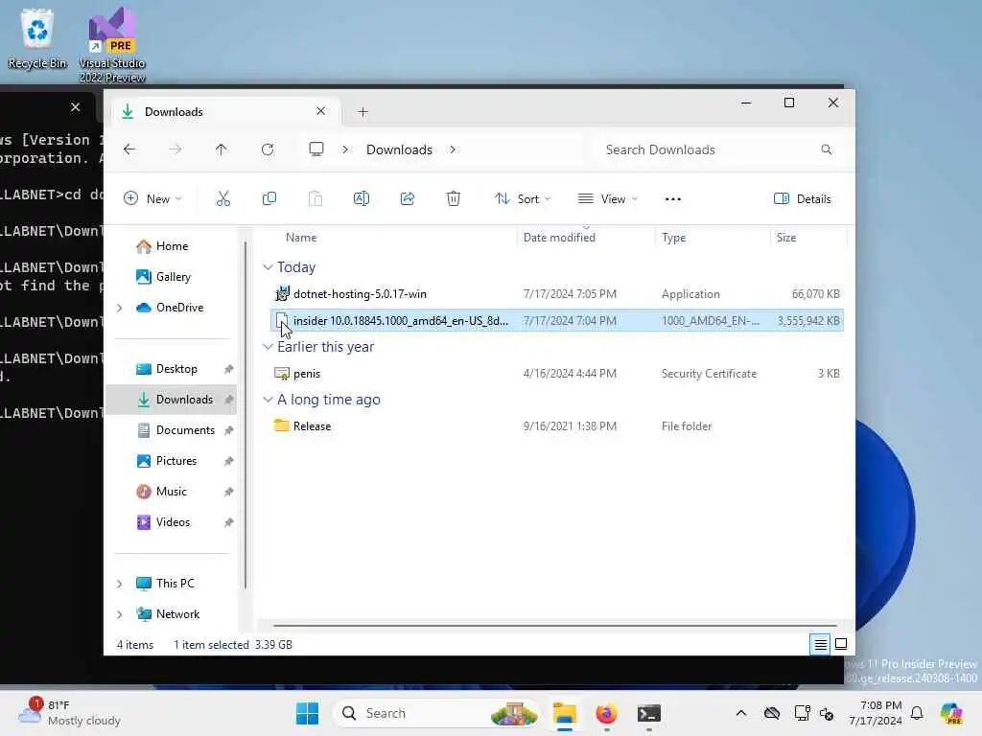Screen dimensions: 982x736
Task: Close the Downloads tab
Action: tap(320, 111)
